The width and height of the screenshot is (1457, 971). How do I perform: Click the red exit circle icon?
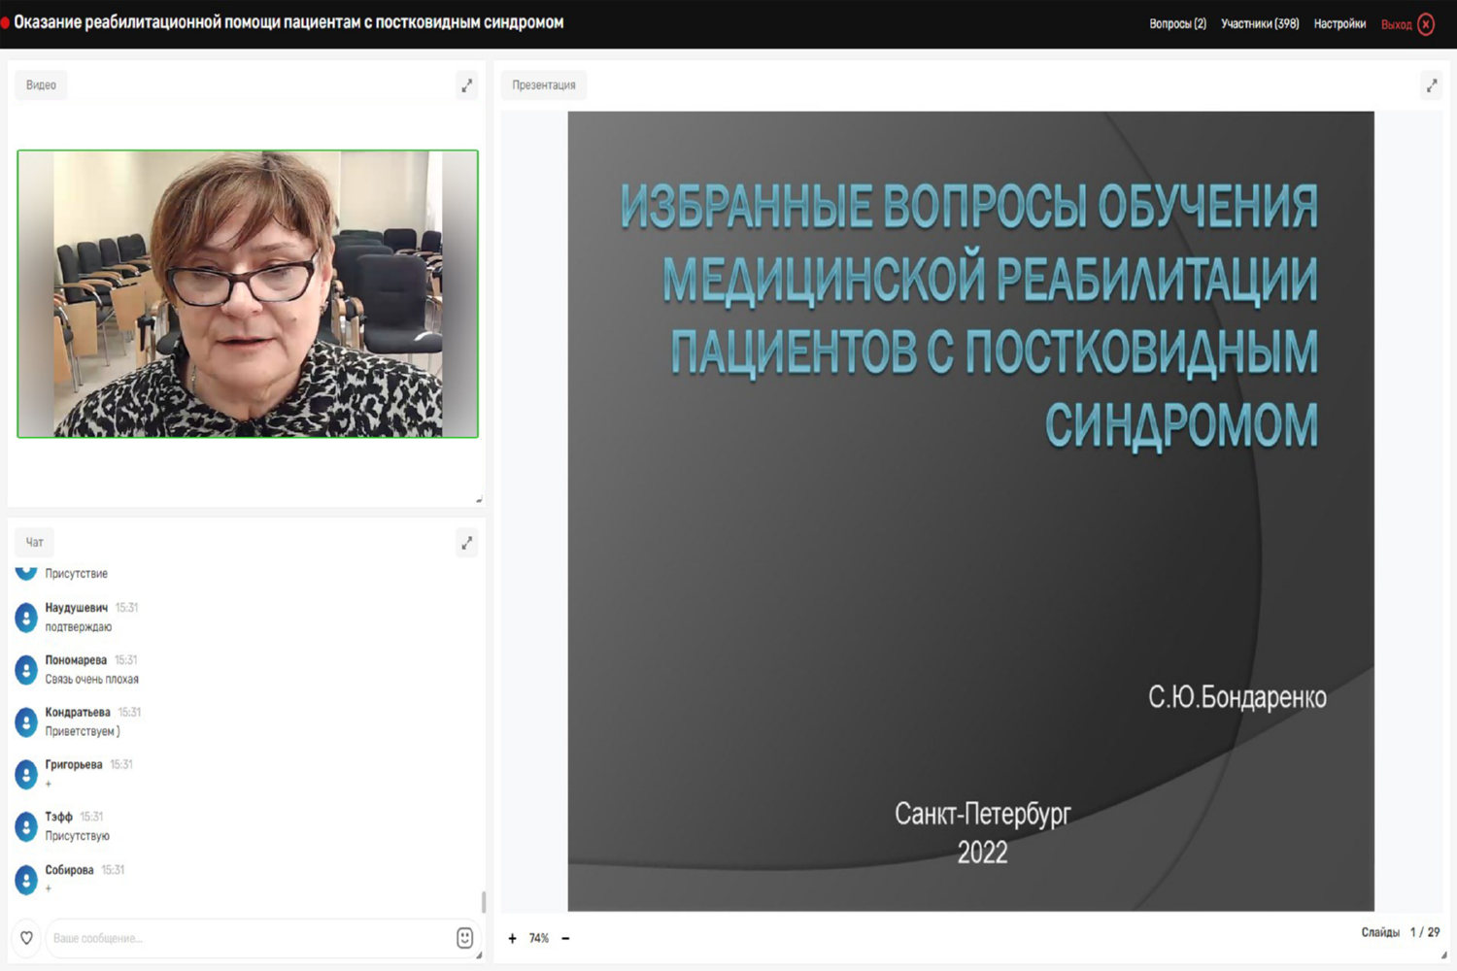(x=1426, y=24)
